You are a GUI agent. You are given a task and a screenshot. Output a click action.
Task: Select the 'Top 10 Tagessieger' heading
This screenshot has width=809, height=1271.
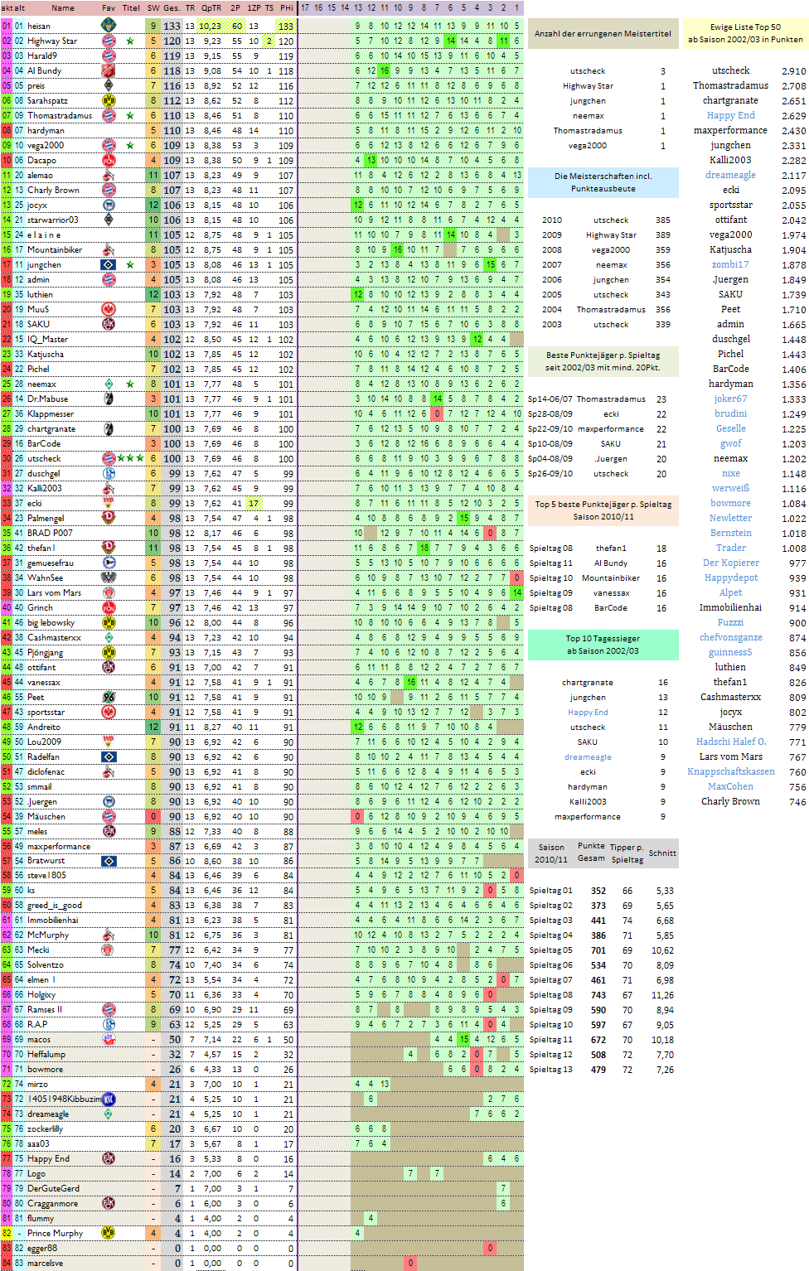pyautogui.click(x=603, y=639)
